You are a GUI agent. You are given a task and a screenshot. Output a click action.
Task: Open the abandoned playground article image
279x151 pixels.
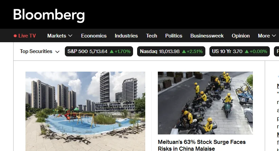pyautogui.click(x=85, y=111)
